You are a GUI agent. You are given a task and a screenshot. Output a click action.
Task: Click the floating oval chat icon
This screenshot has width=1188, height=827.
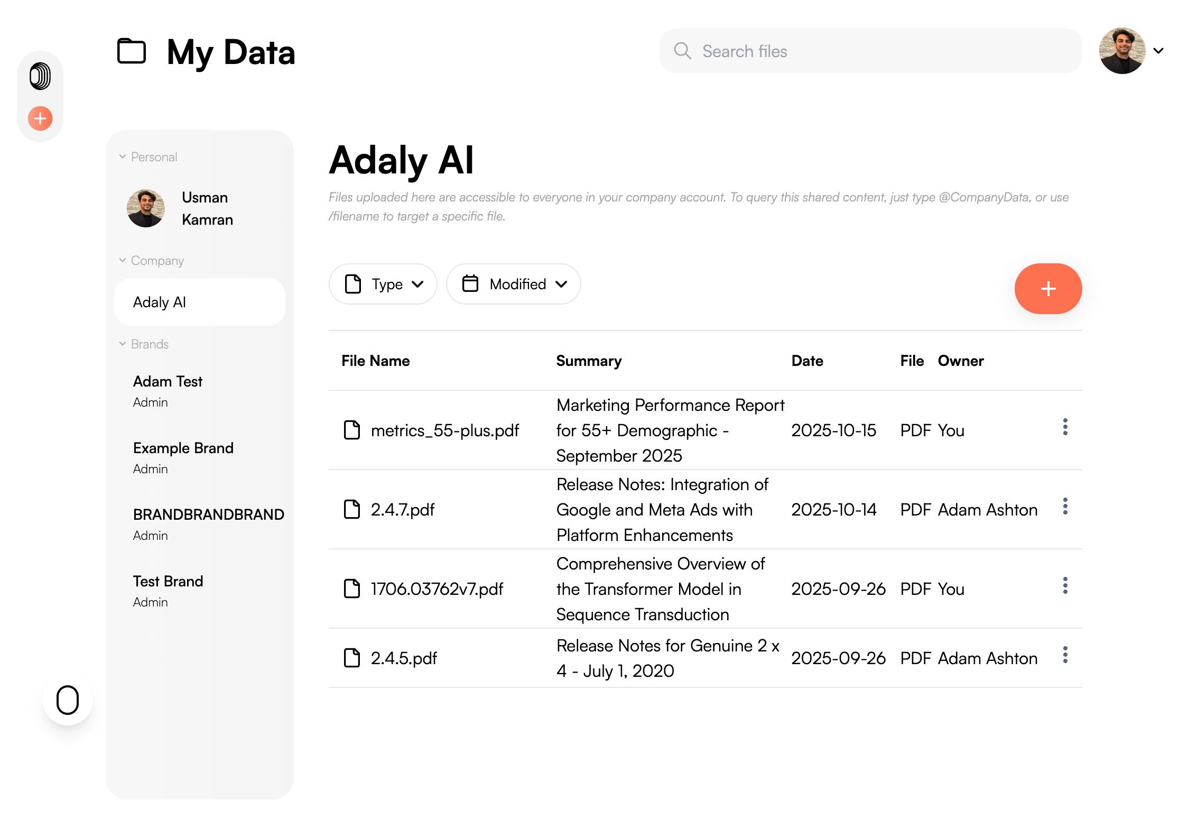[68, 700]
